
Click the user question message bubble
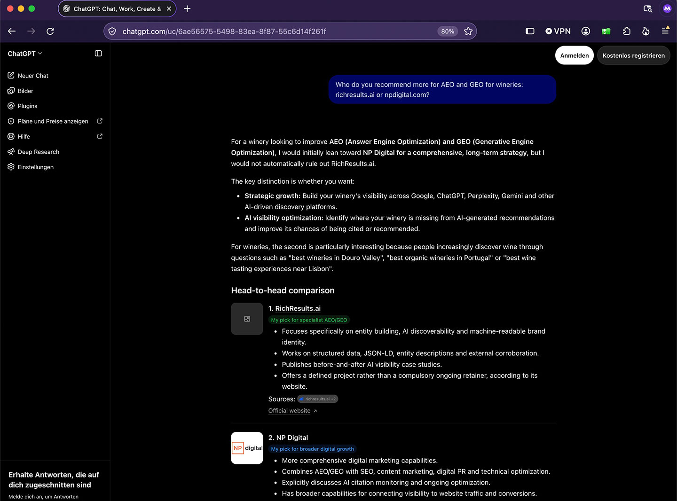pyautogui.click(x=442, y=89)
